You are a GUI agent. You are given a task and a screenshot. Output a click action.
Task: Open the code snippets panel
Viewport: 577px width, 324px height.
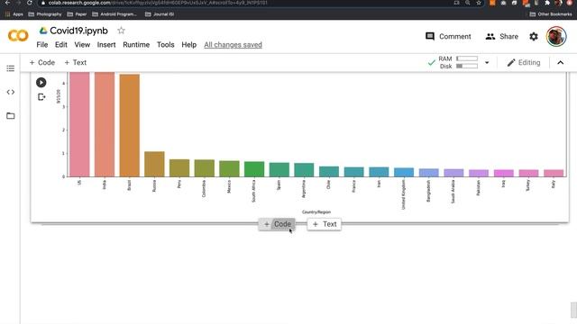tap(10, 92)
